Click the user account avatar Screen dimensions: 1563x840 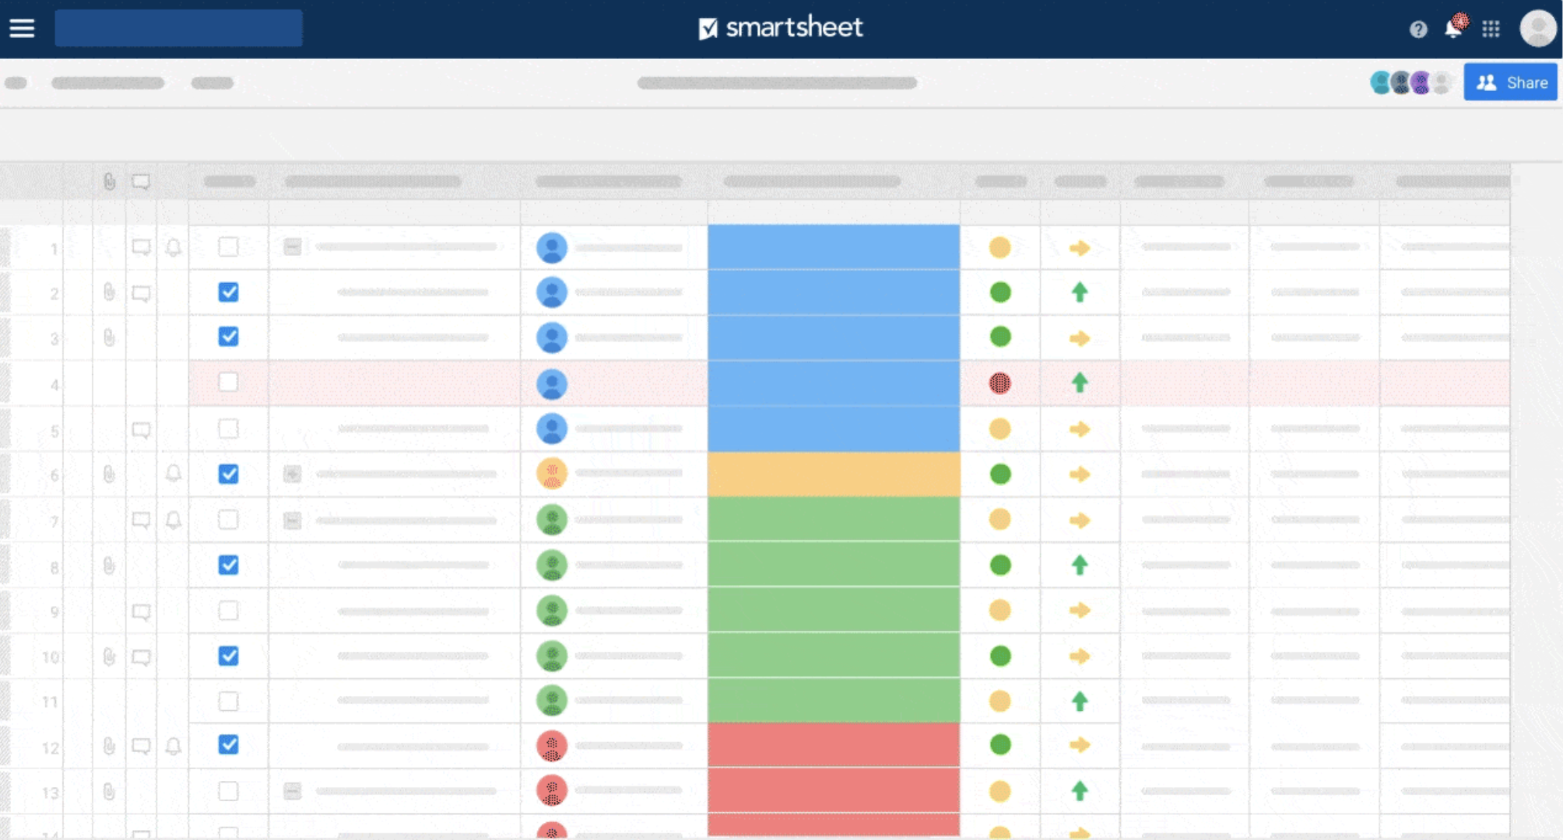point(1537,29)
